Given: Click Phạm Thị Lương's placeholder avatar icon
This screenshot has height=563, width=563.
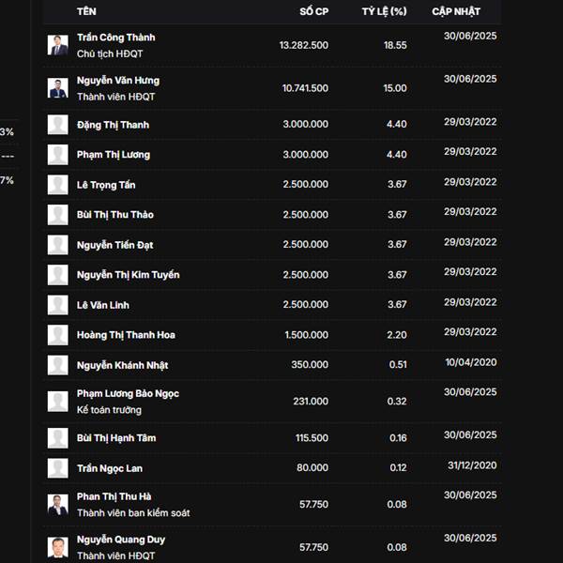Looking at the screenshot, I should pyautogui.click(x=58, y=155).
